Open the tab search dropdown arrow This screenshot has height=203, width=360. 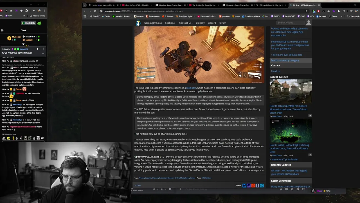point(85,5)
